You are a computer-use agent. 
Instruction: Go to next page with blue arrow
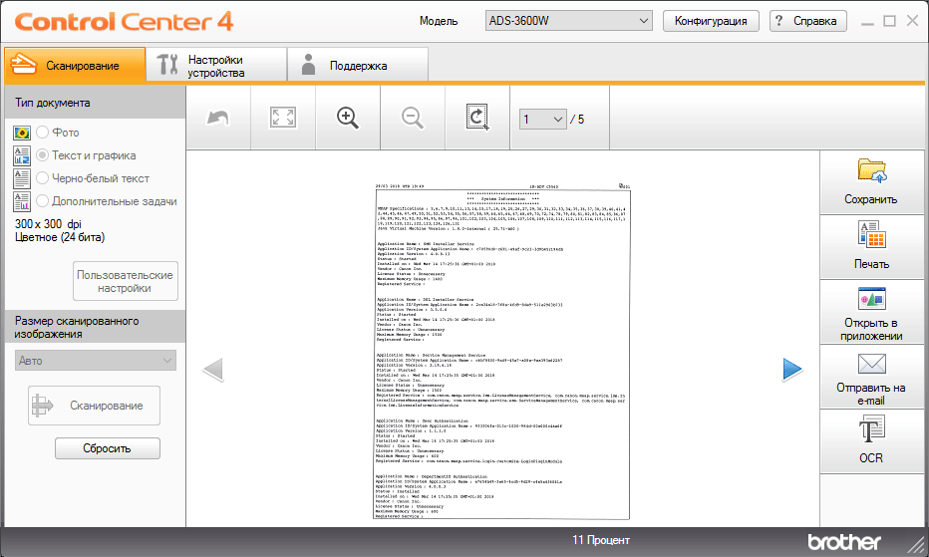tap(792, 369)
